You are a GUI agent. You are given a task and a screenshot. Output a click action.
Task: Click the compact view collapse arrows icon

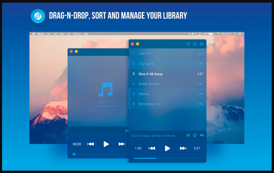[195, 44]
